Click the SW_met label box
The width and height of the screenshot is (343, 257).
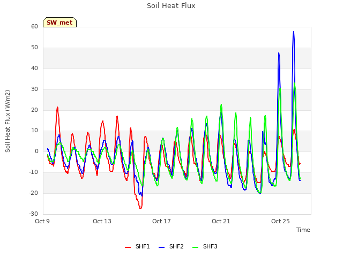59,22
